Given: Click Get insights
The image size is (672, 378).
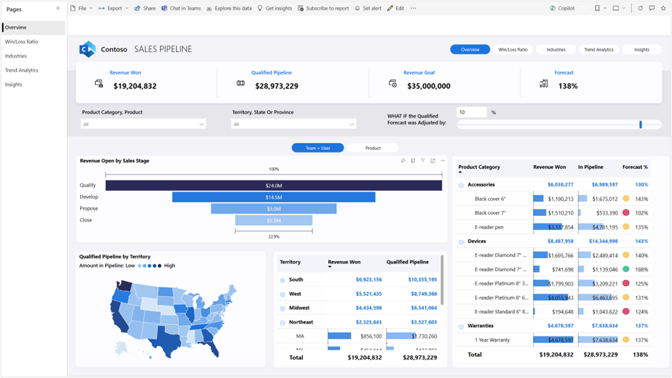Looking at the screenshot, I should pos(275,8).
